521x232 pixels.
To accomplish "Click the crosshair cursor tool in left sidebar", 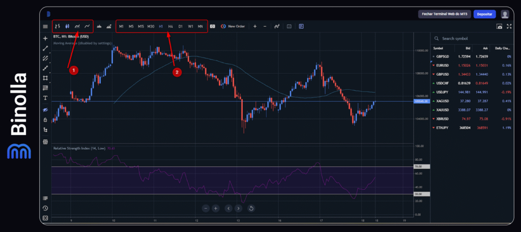I will (x=45, y=39).
